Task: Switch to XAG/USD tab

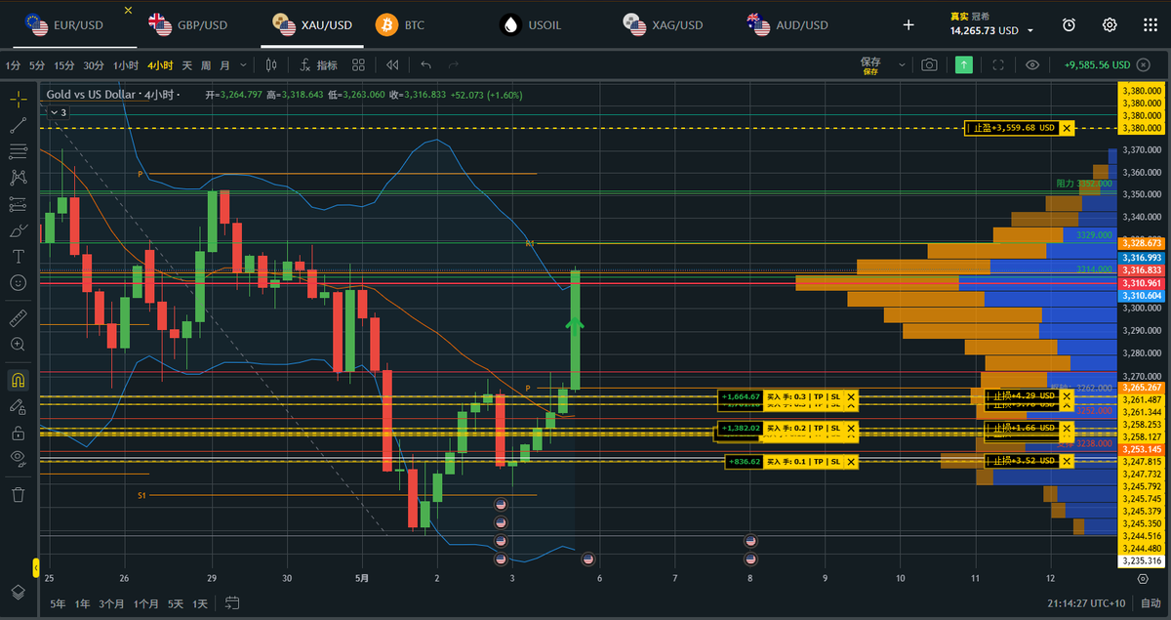Action: pyautogui.click(x=665, y=24)
